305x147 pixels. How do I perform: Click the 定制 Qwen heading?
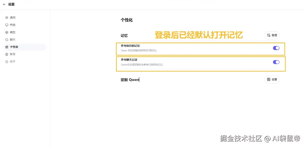(x=130, y=80)
